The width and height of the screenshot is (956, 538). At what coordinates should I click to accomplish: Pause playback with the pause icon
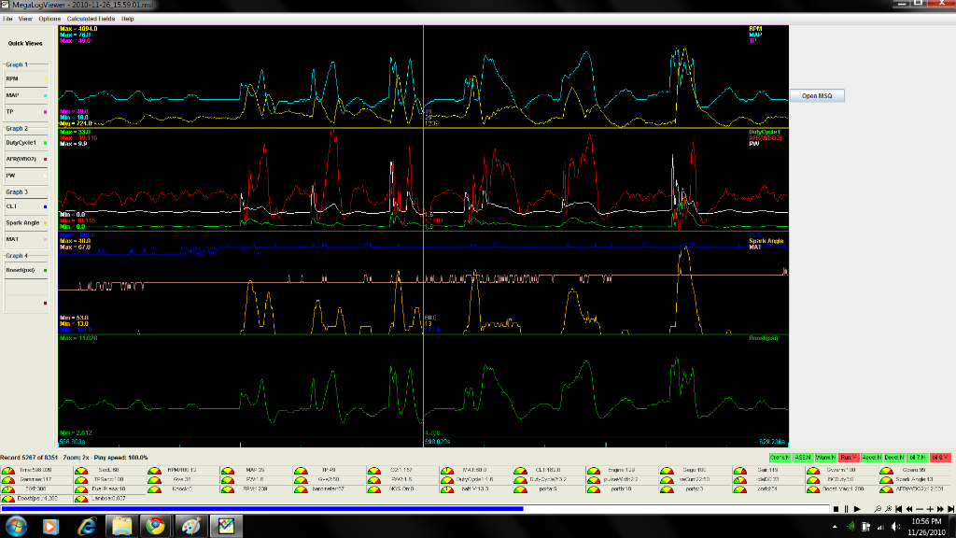(846, 509)
